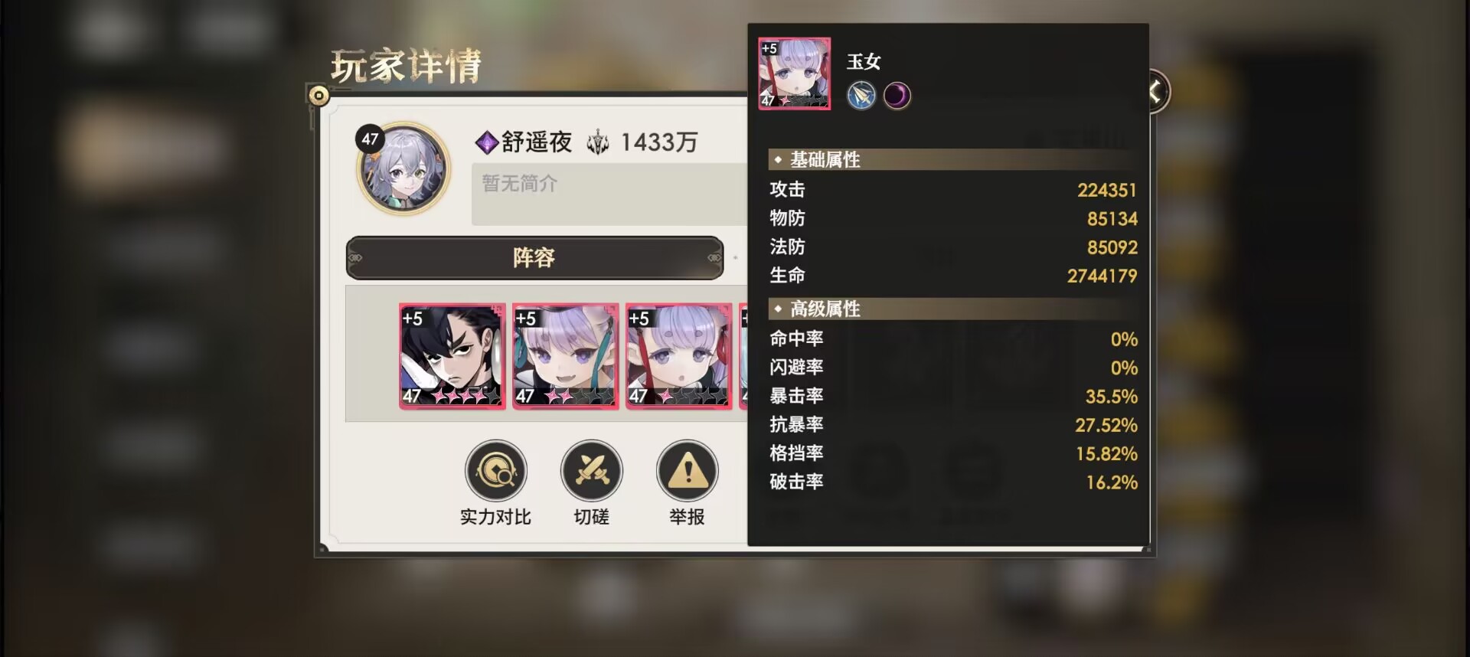Click the 暂无简介 profile description box

(x=609, y=194)
